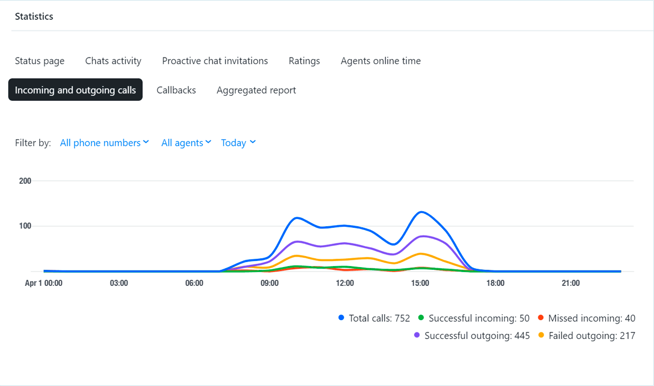
Task: Switch to the Chats activity tab
Action: point(113,61)
